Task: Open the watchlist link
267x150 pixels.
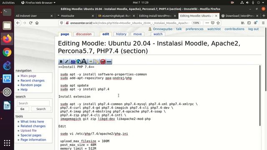Action: tap(214, 29)
